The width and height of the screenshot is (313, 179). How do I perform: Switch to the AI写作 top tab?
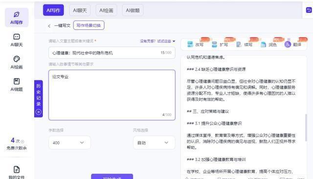coord(53,10)
